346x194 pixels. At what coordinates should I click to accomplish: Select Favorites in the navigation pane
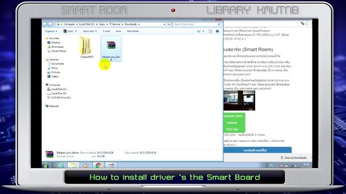point(52,38)
